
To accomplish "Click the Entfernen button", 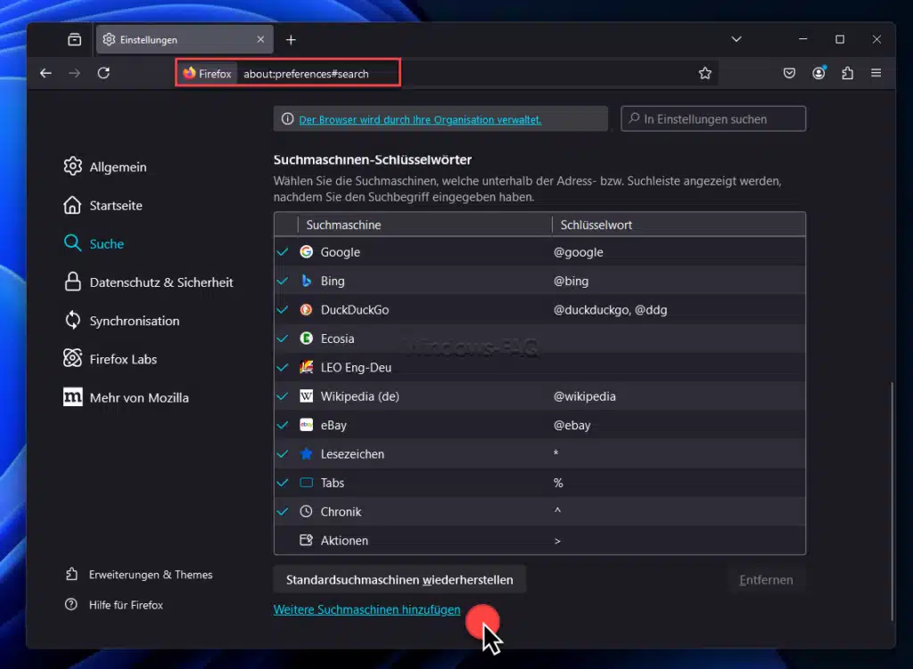I will click(x=766, y=580).
